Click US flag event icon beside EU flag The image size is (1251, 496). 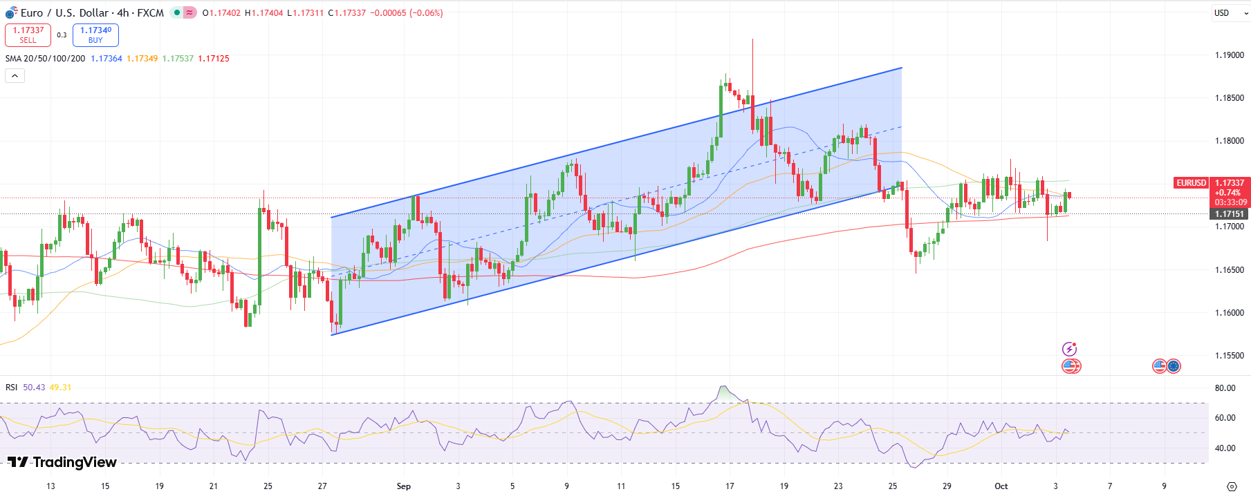1160,366
